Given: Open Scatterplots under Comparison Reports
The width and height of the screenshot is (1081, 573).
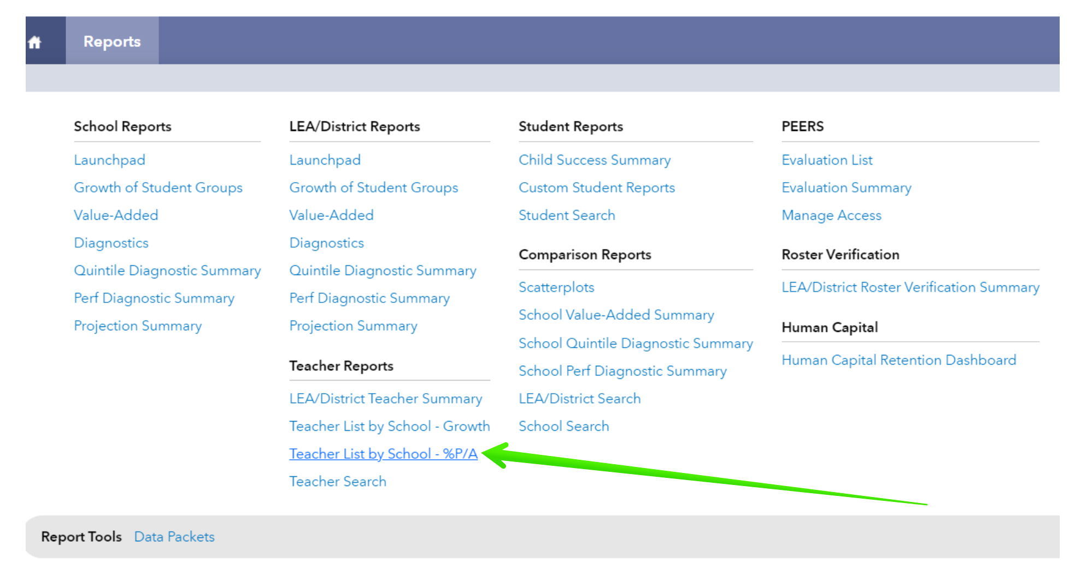Looking at the screenshot, I should 556,288.
